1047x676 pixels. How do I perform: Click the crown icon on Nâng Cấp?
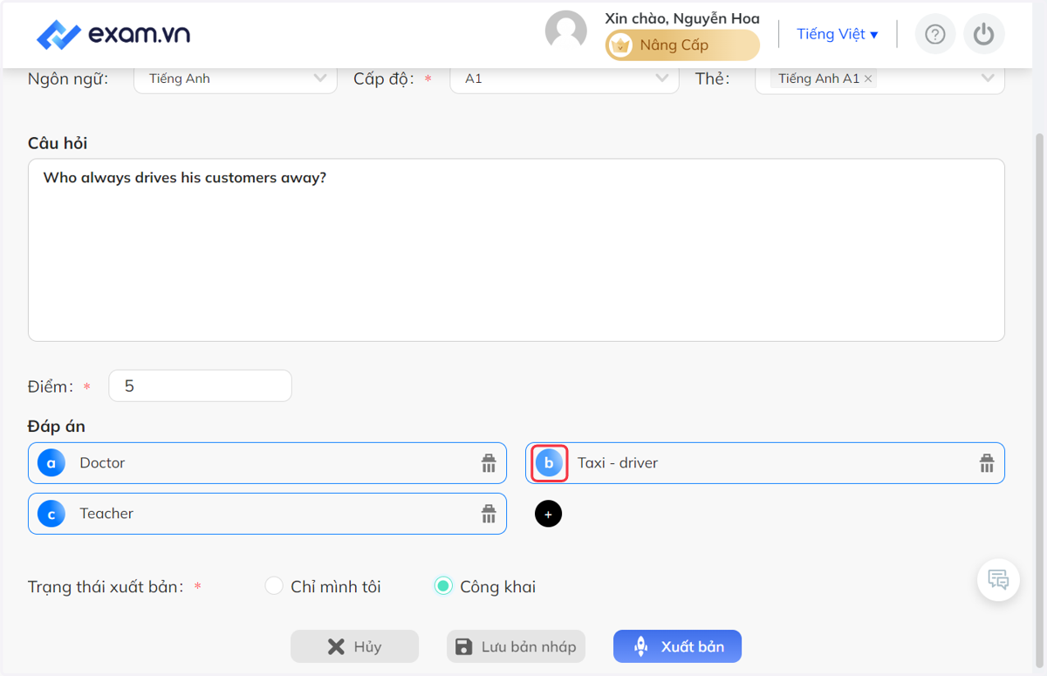click(620, 45)
